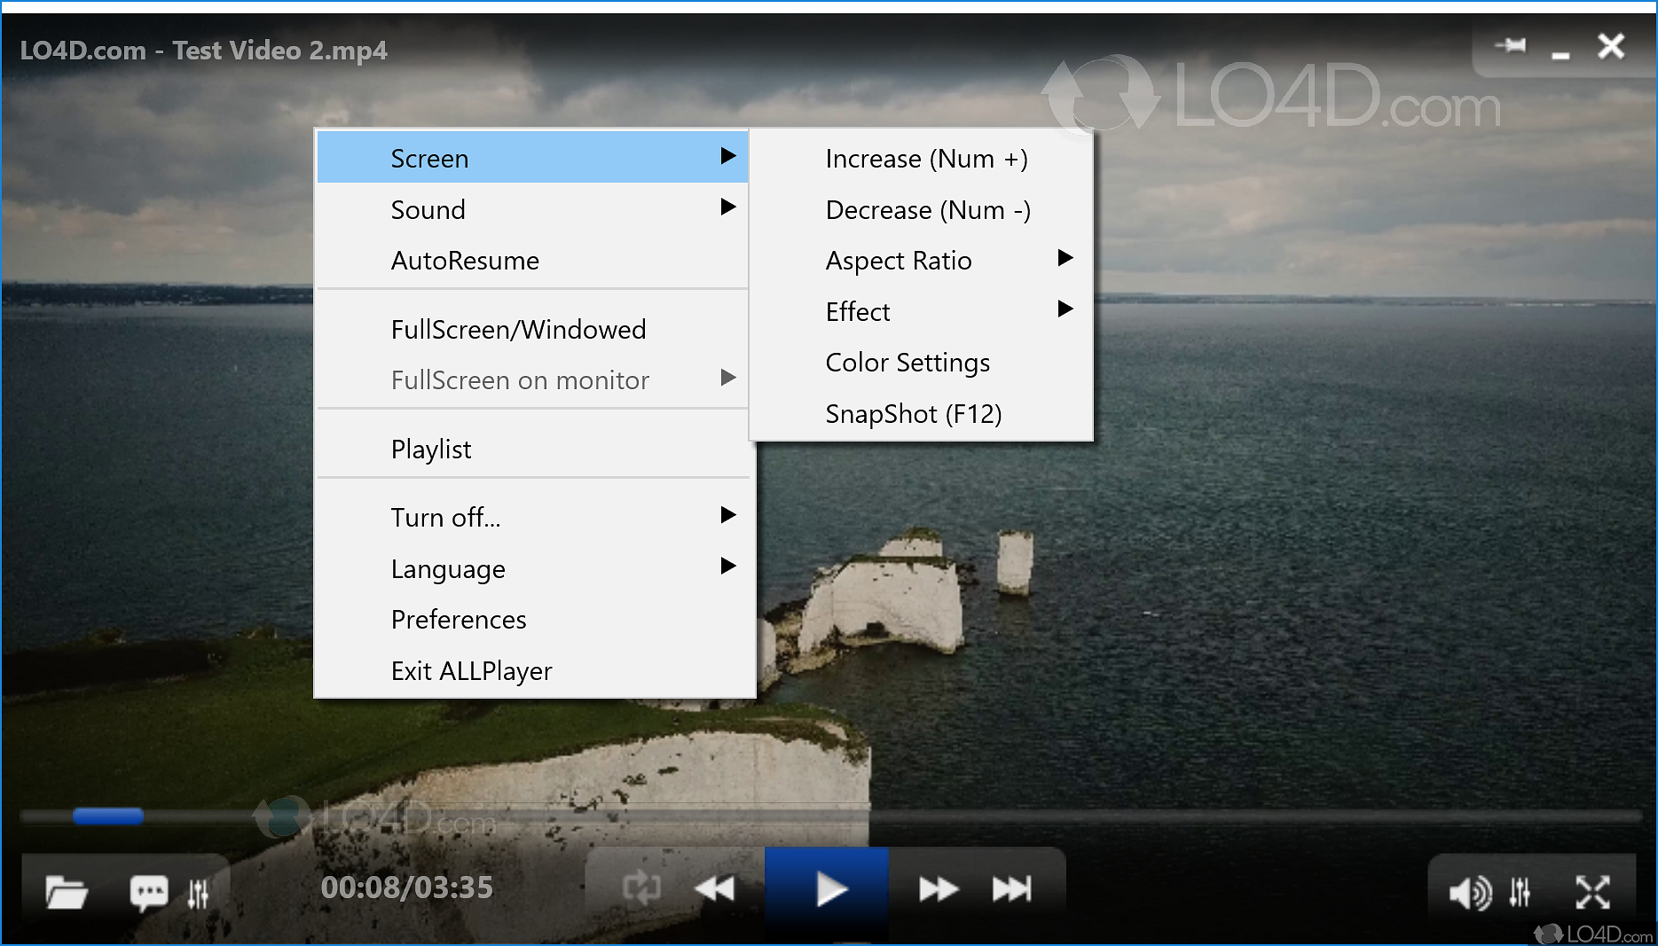This screenshot has width=1658, height=946.
Task: Click the blue seek bar position handle
Action: point(107,816)
